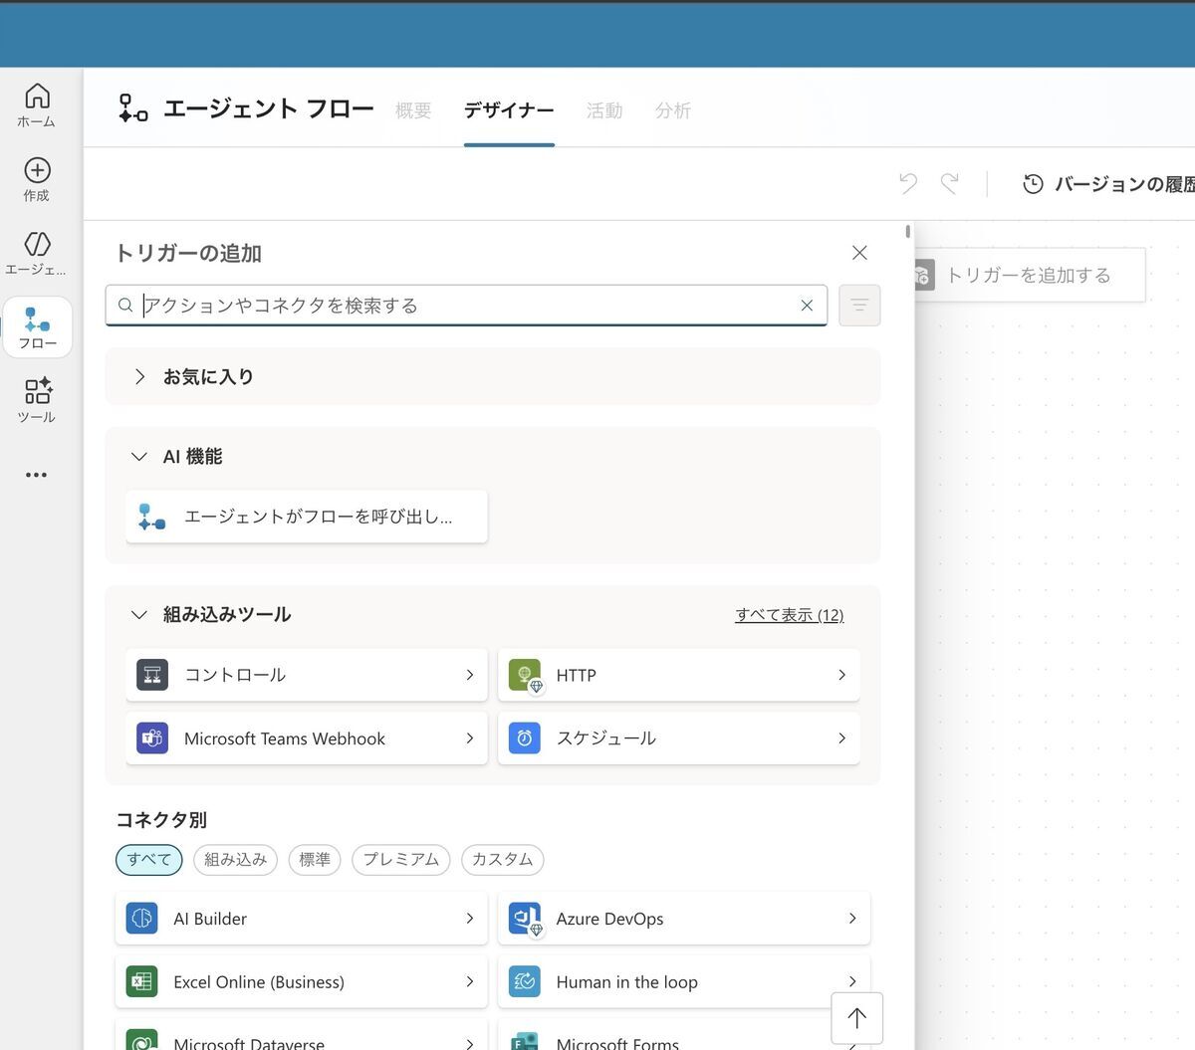Viewport: 1195px width, 1050px height.
Task: Switch to the デザイナー tab
Action: 509,110
